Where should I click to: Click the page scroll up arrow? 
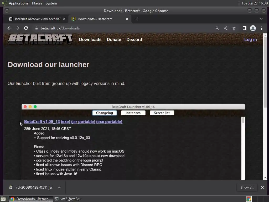pyautogui.click(x=265, y=36)
